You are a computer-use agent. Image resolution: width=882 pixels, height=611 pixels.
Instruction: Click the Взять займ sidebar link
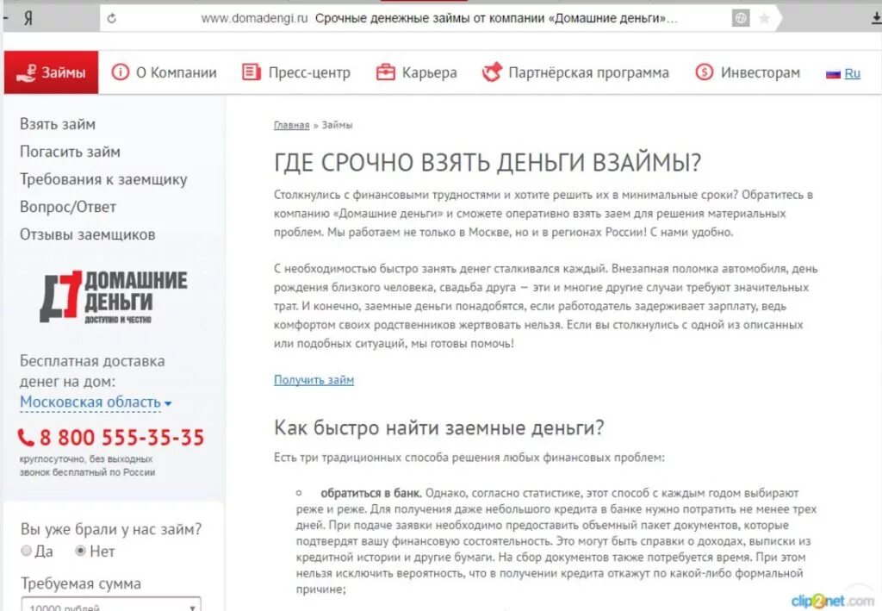coord(58,124)
